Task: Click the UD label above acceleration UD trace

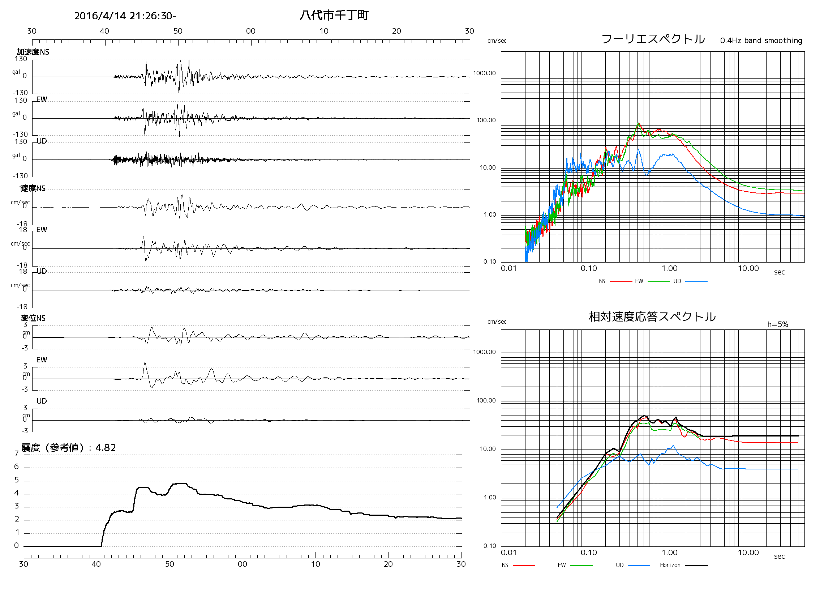Action: (x=42, y=141)
